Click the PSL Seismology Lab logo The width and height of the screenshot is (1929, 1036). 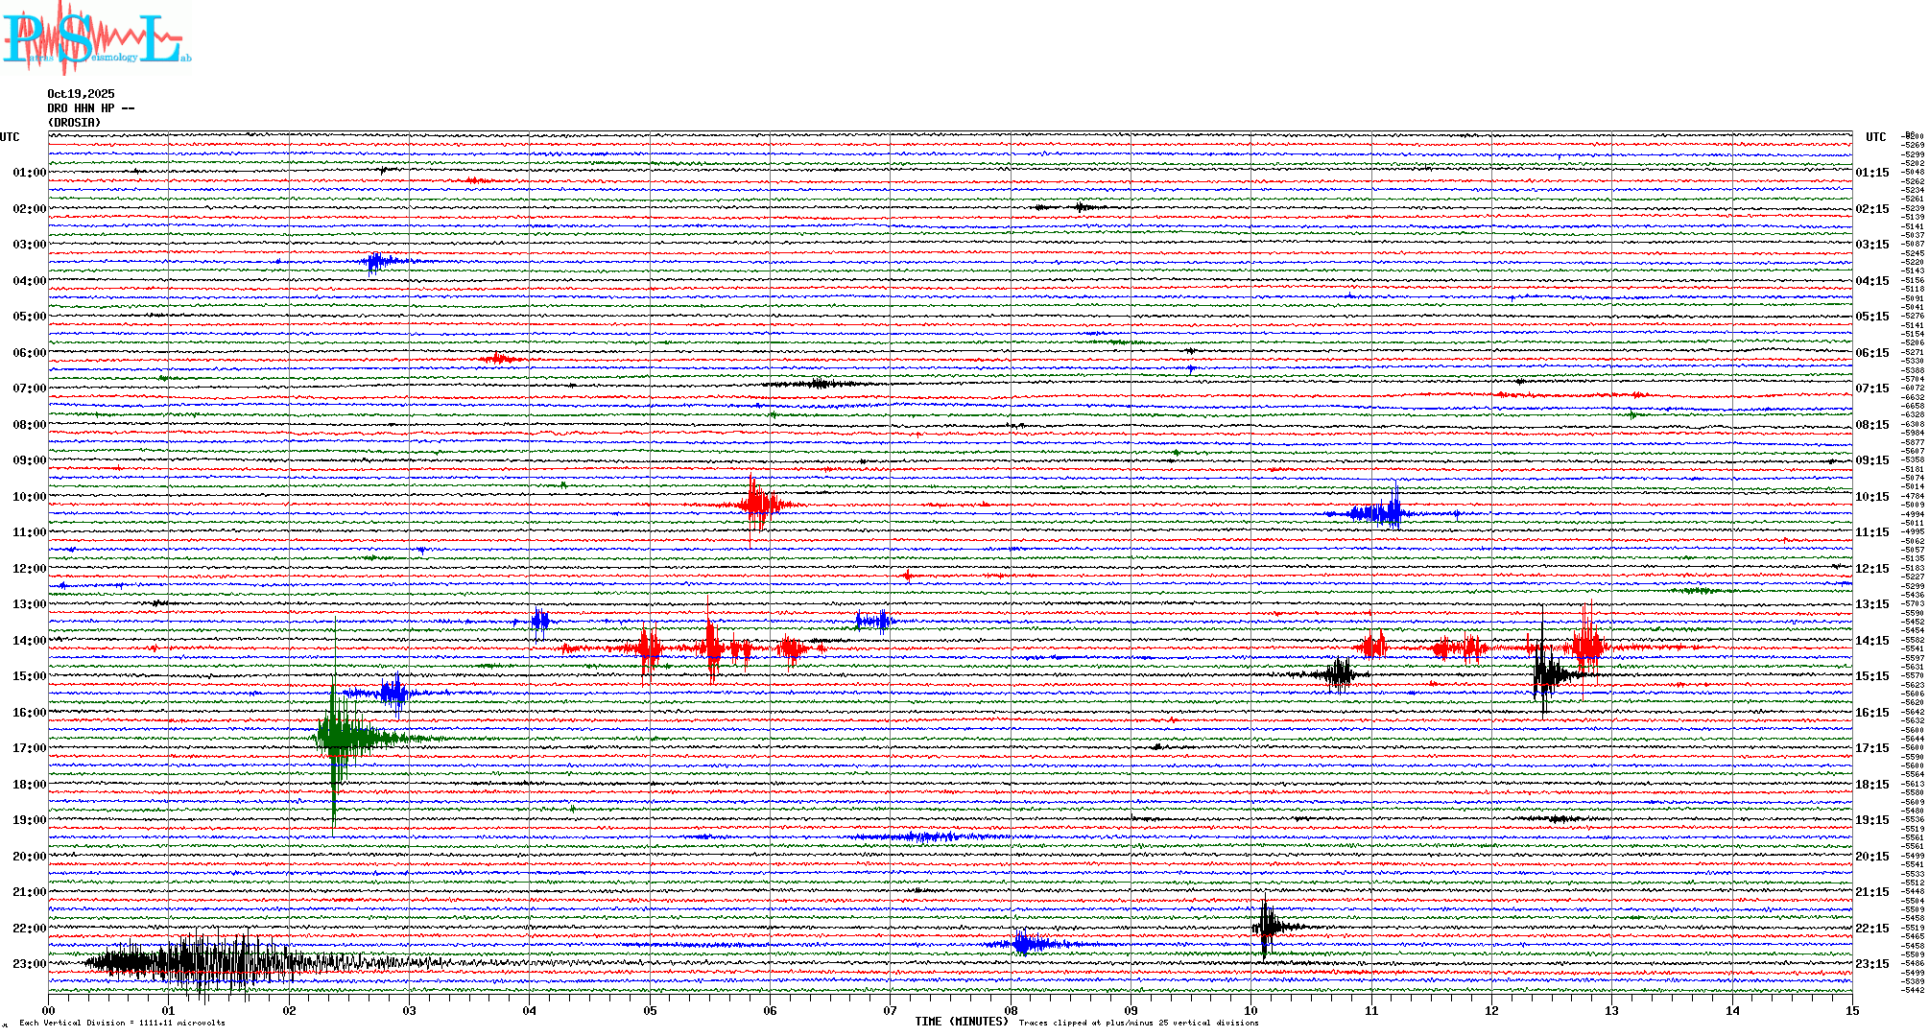[96, 38]
